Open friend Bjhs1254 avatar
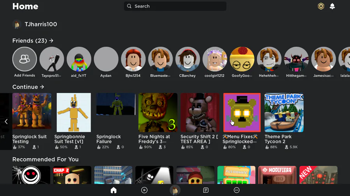Image resolution: width=350 pixels, height=196 pixels. point(133,59)
